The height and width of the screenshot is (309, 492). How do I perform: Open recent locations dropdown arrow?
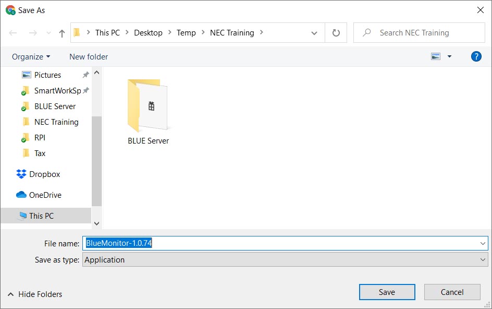48,33
